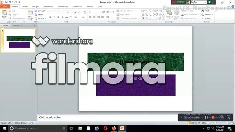235x132 pixels.
Task: Select the right arrow shape
Action: (x=153, y=15)
